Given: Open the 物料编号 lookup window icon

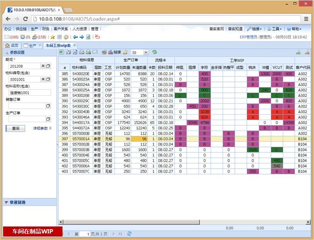Looking at the screenshot, I should (x=48, y=79).
